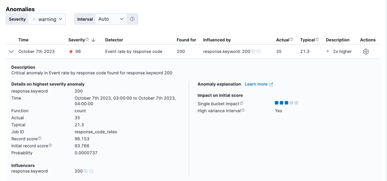Click the plus filter icon in Influenced by column
This screenshot has width=387, height=181.
[253, 52]
